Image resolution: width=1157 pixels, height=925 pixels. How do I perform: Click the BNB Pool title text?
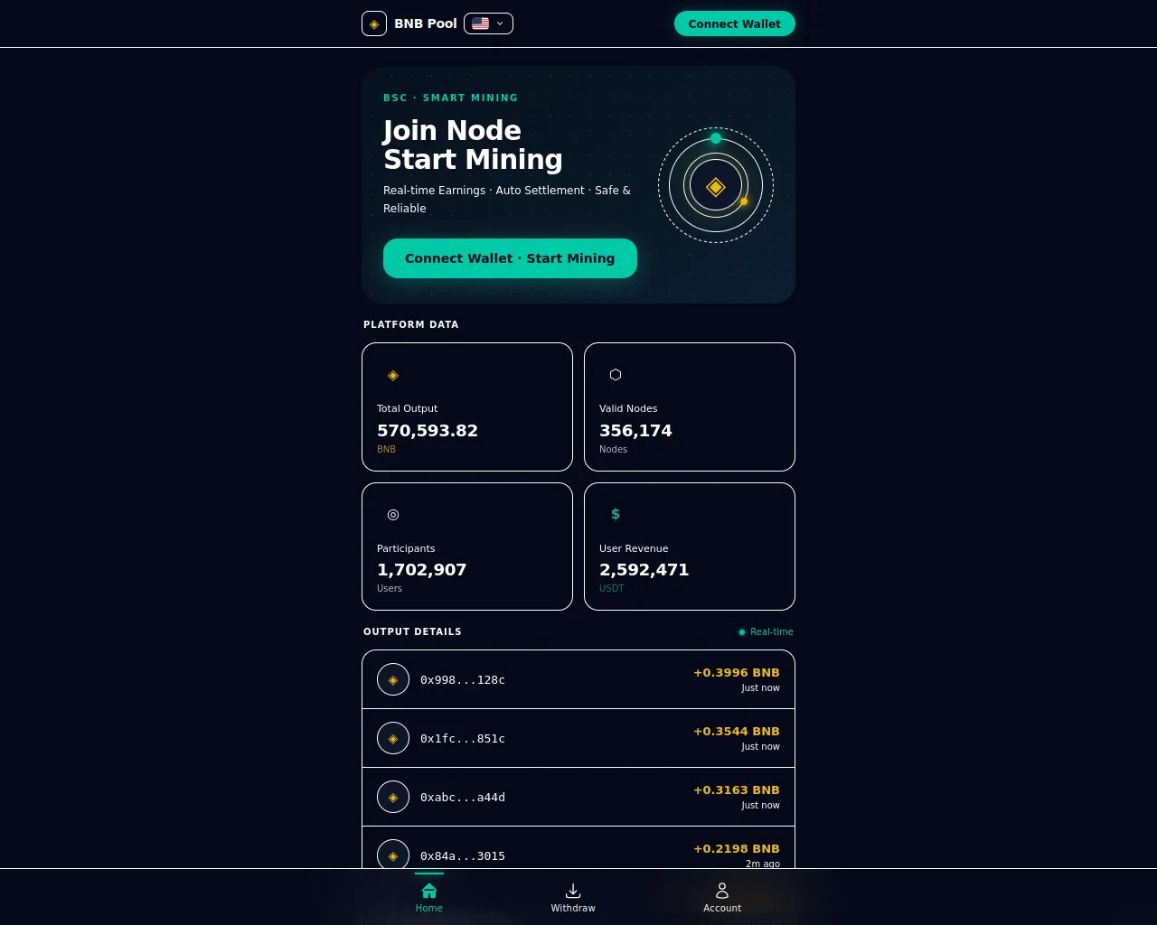click(426, 23)
